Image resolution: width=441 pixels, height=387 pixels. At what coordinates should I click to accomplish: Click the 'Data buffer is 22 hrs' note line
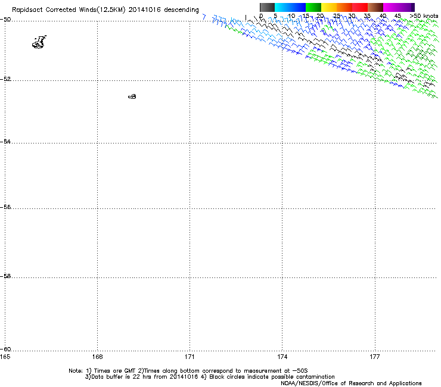[x=210, y=377]
